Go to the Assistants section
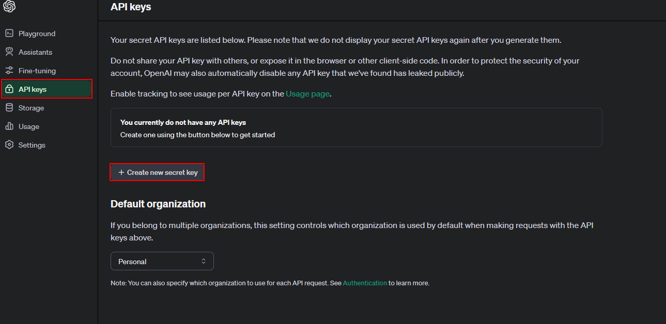The image size is (666, 324). click(35, 52)
